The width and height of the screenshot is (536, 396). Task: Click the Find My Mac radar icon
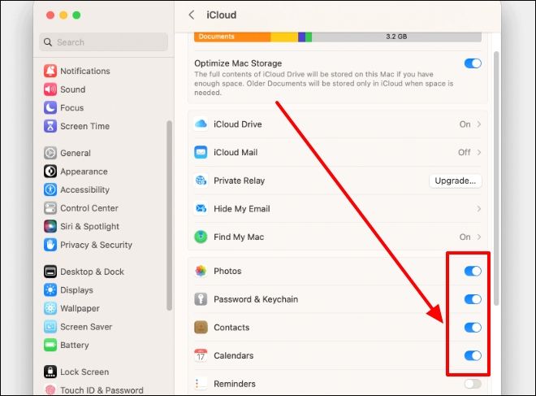point(201,237)
